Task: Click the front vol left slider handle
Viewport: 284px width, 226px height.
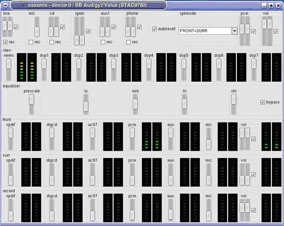Action: click(242, 133)
